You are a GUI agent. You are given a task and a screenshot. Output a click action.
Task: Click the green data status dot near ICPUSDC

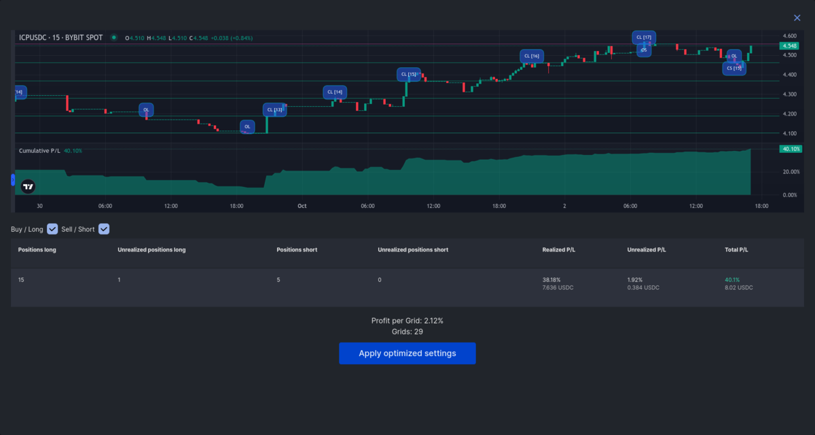[114, 38]
